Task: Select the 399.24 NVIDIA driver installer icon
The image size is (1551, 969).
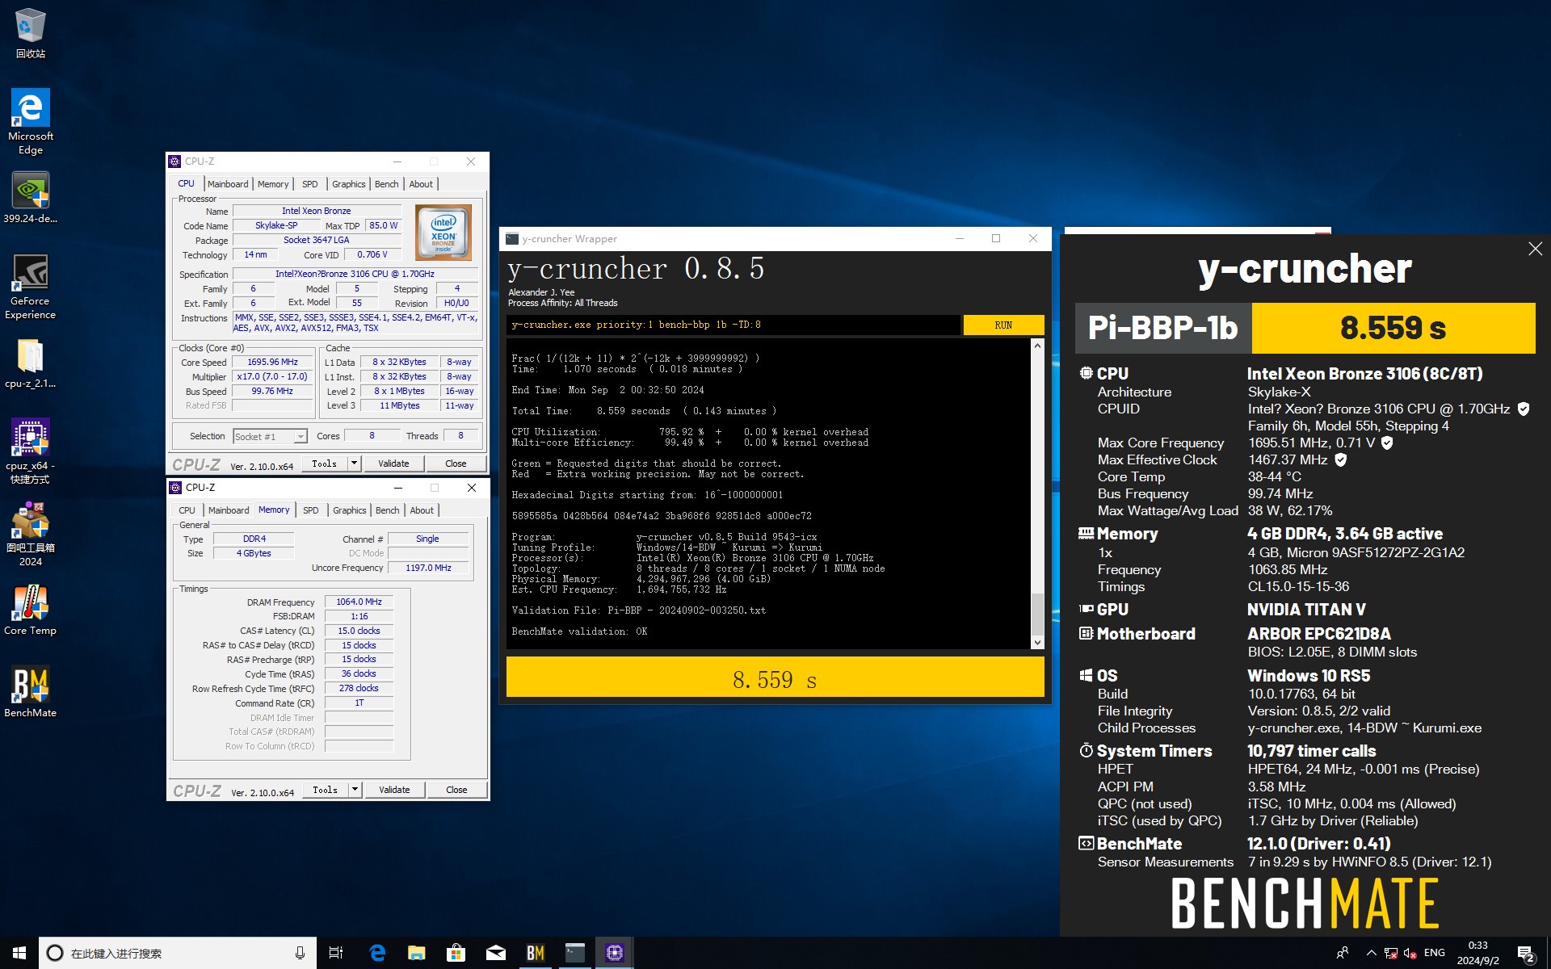Action: click(x=30, y=198)
